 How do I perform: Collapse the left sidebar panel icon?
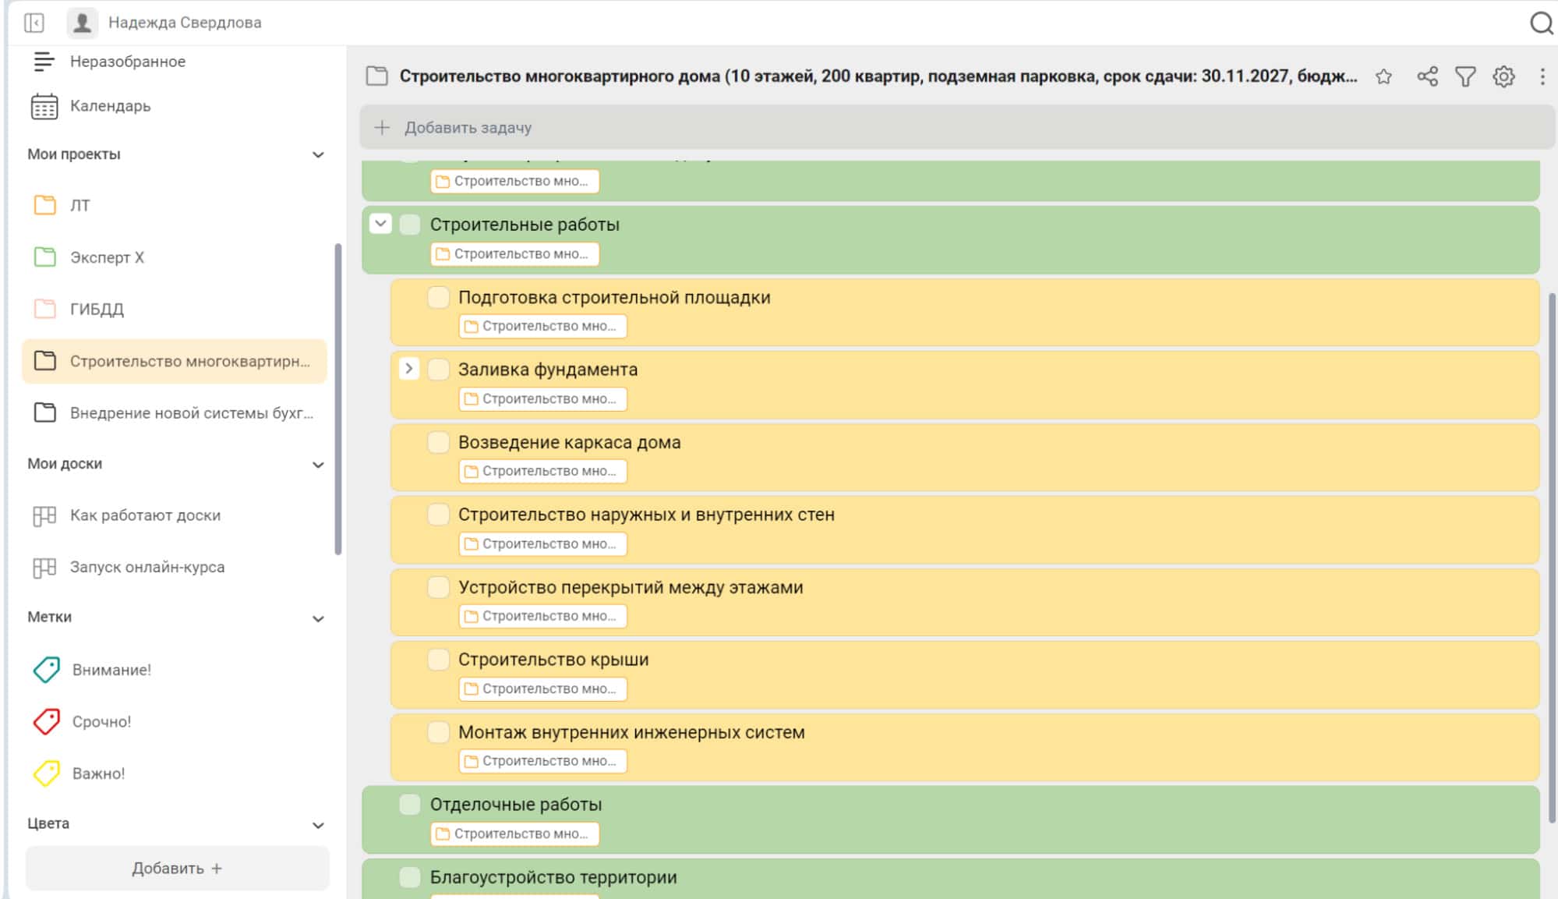click(x=34, y=23)
